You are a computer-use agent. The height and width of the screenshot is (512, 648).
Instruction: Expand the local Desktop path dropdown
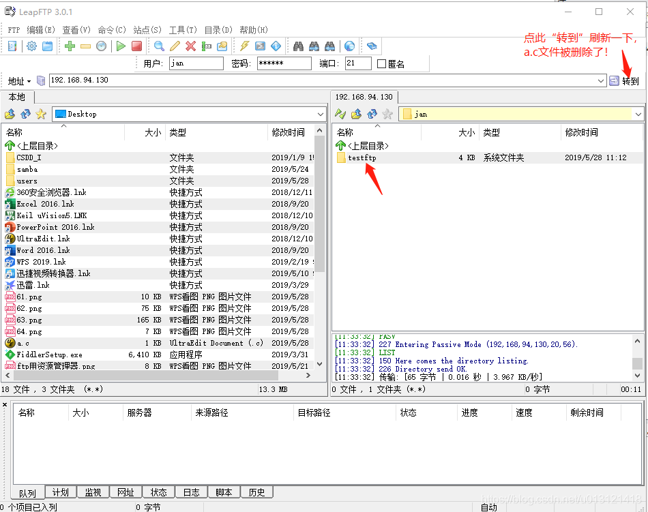[321, 114]
